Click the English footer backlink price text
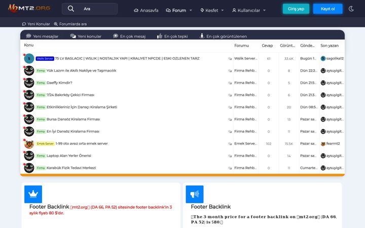The width and height of the screenshot is (365, 228). click(264, 219)
